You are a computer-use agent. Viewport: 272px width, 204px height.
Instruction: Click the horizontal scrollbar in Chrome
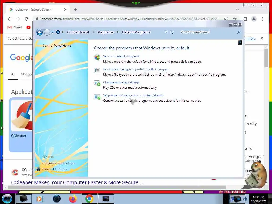click(117, 187)
